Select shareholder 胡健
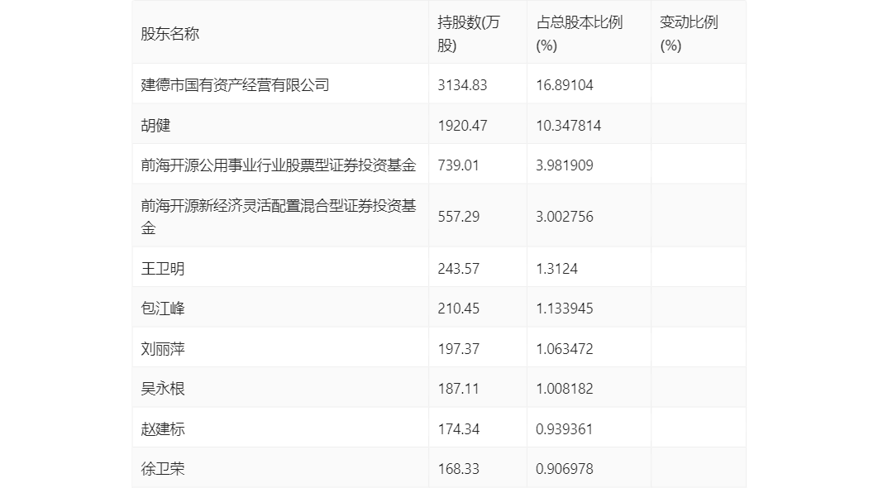This screenshot has height=488, width=878. pyautogui.click(x=155, y=126)
